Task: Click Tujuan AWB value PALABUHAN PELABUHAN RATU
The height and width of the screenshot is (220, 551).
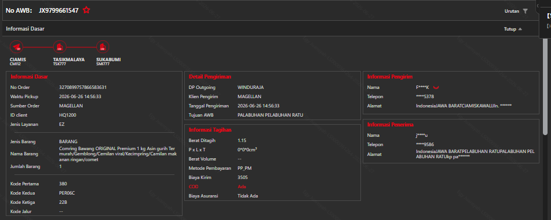Action: click(x=270, y=115)
